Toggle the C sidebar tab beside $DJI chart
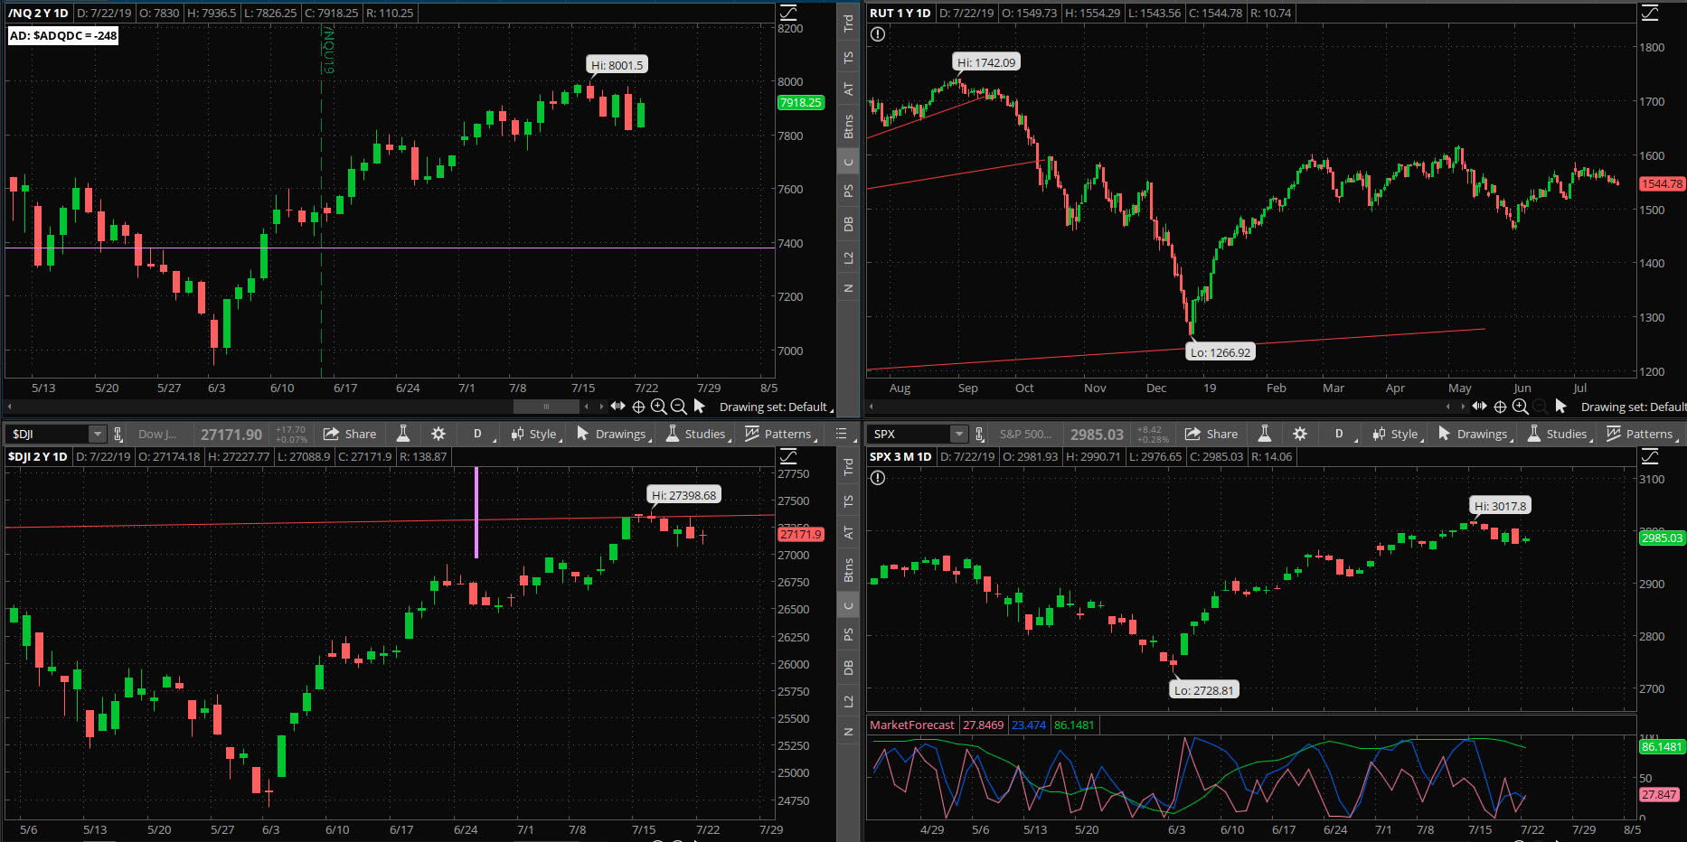Screen dimensions: 1687x842 point(848,606)
